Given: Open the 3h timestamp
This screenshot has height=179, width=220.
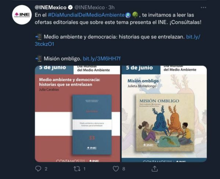Looking at the screenshot, I should click(x=111, y=7).
